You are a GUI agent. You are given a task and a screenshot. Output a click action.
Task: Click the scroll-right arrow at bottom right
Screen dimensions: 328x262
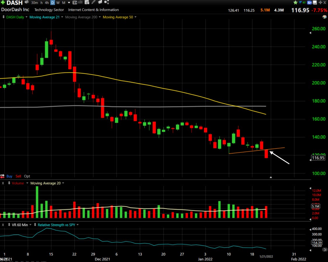coord(325,249)
